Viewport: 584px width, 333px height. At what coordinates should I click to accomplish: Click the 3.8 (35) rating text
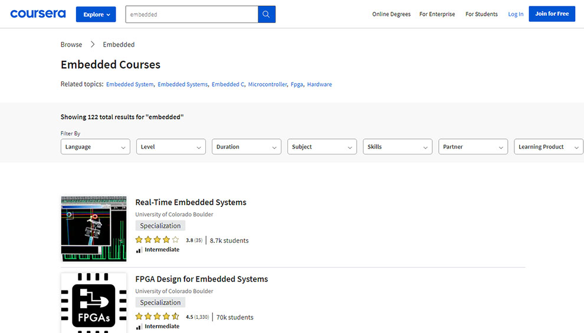coord(194,240)
